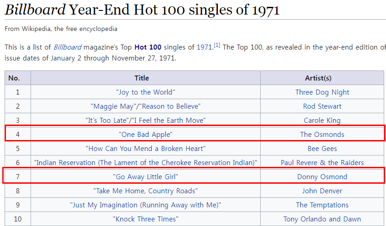Open the "Joy to the World" song link
The image size is (386, 226).
coord(145,92)
